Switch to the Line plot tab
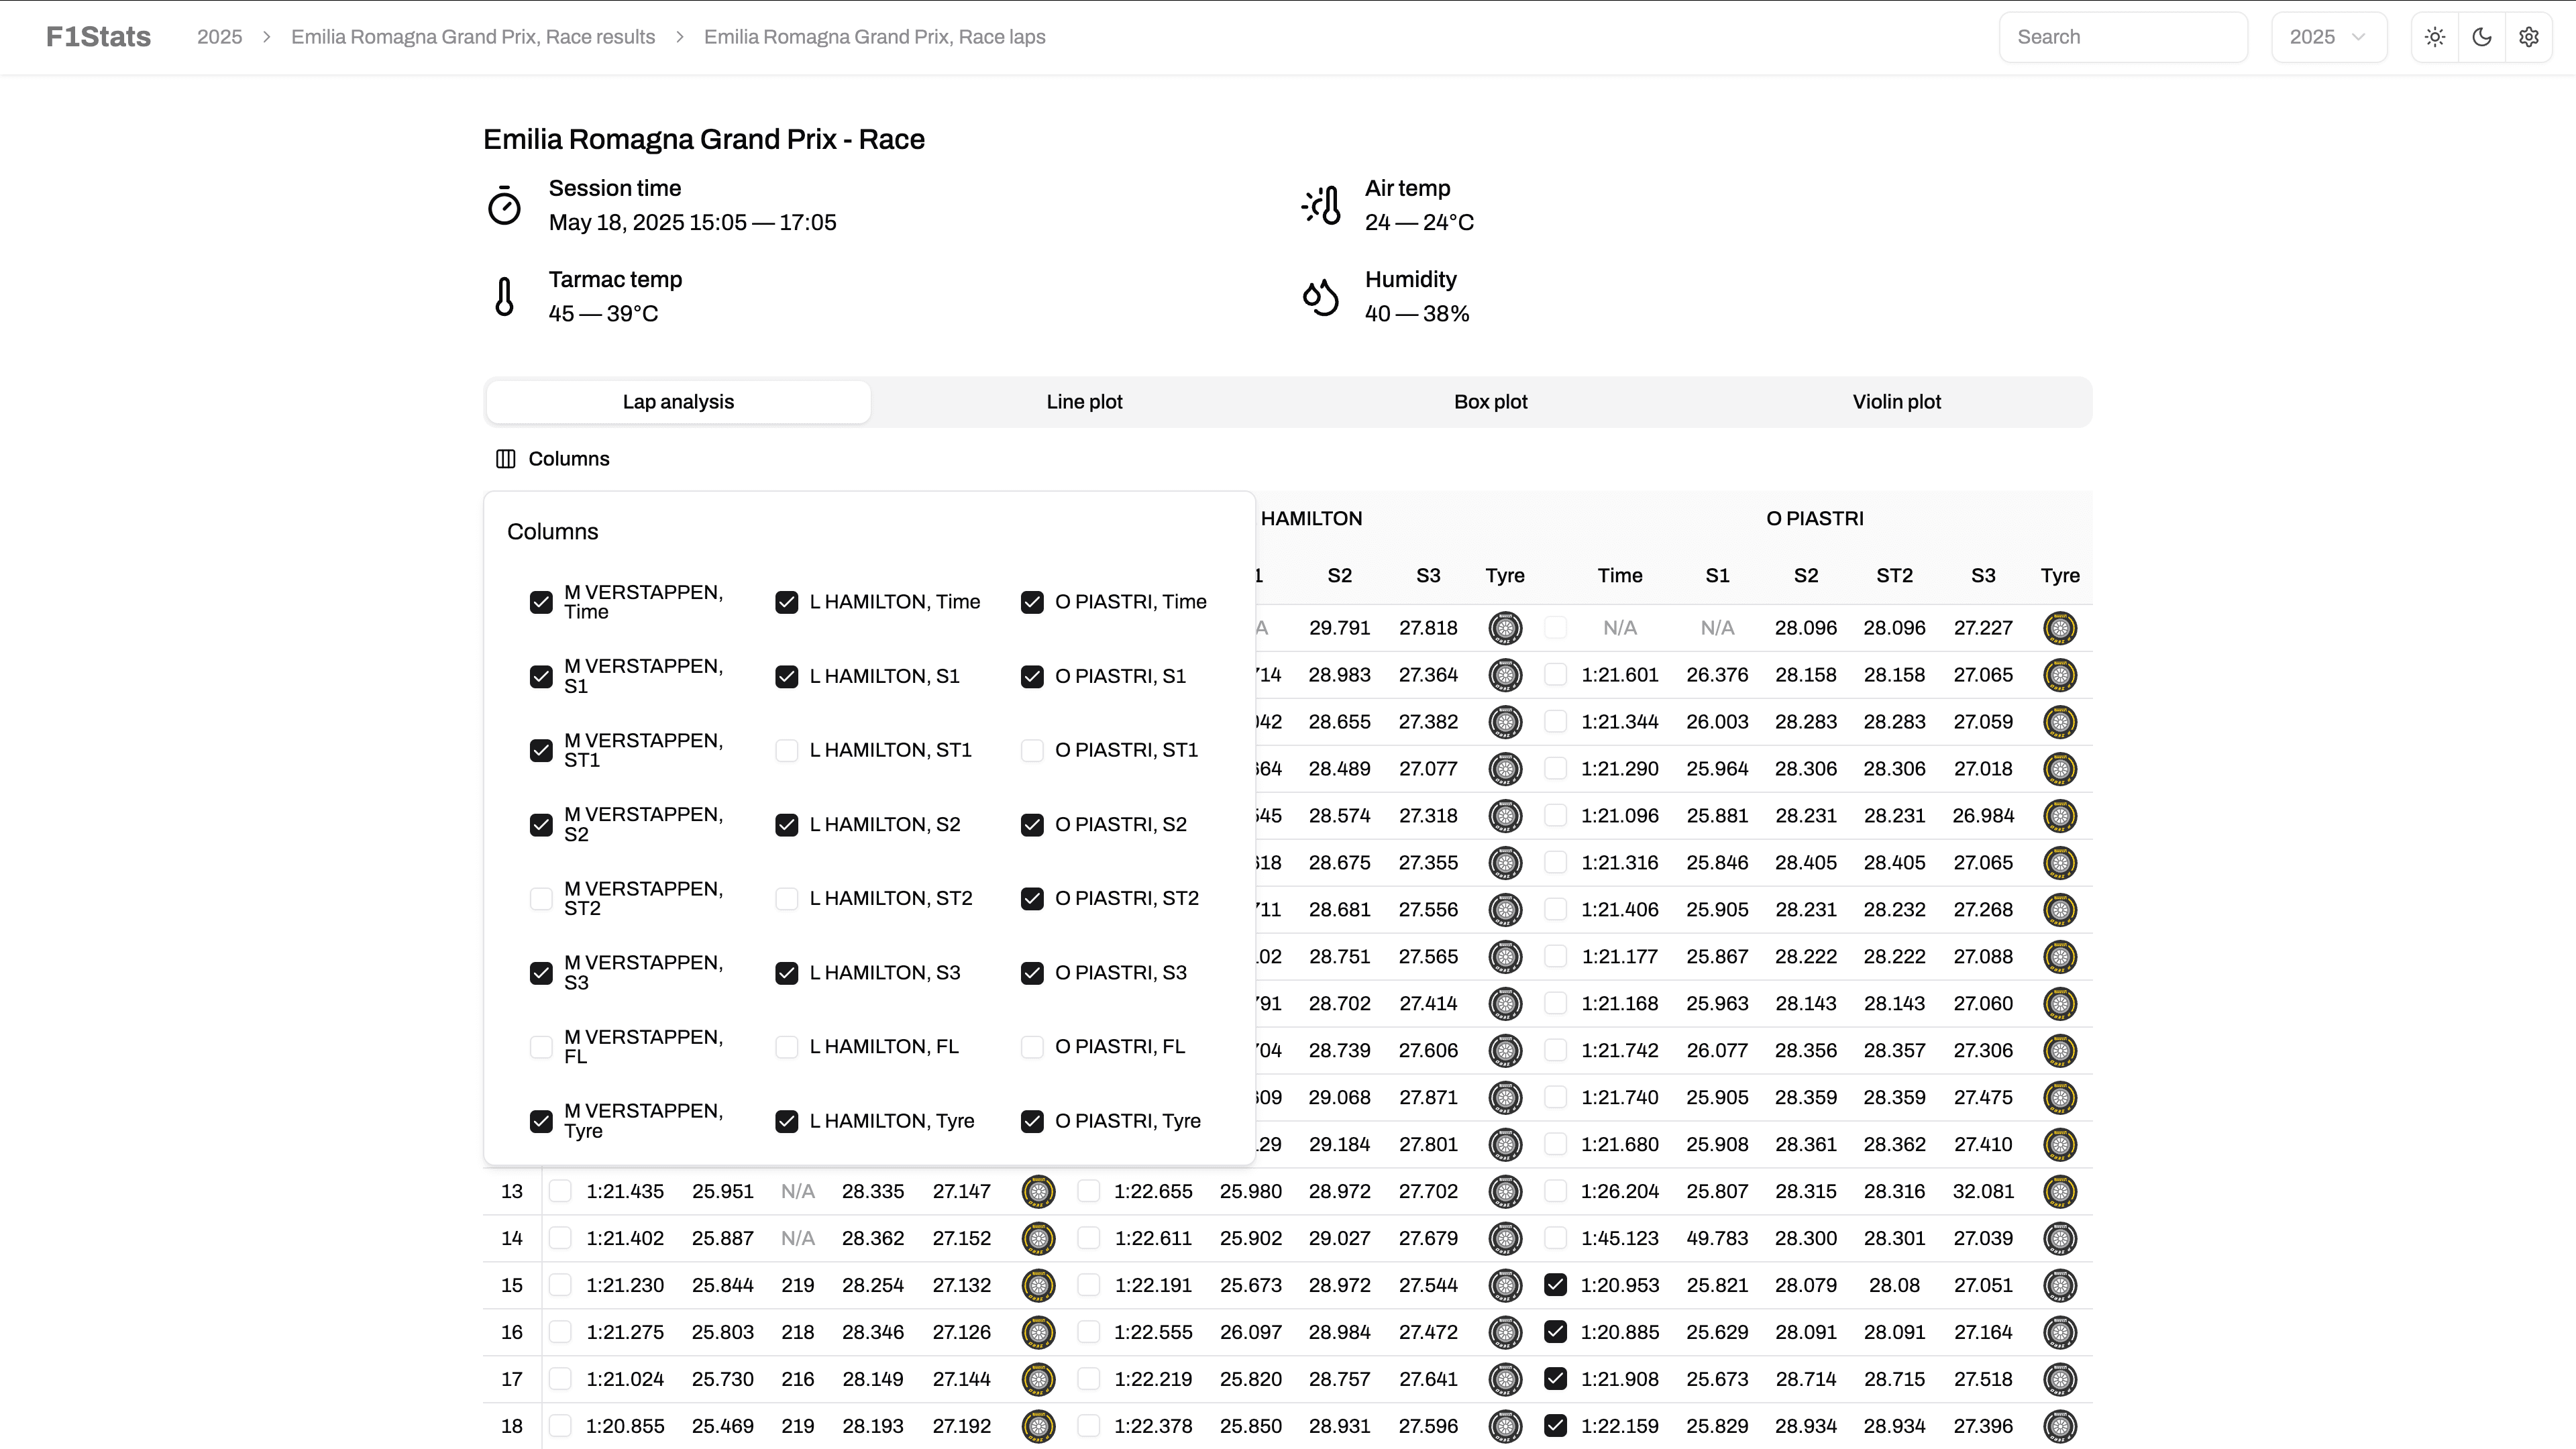 (1084, 401)
